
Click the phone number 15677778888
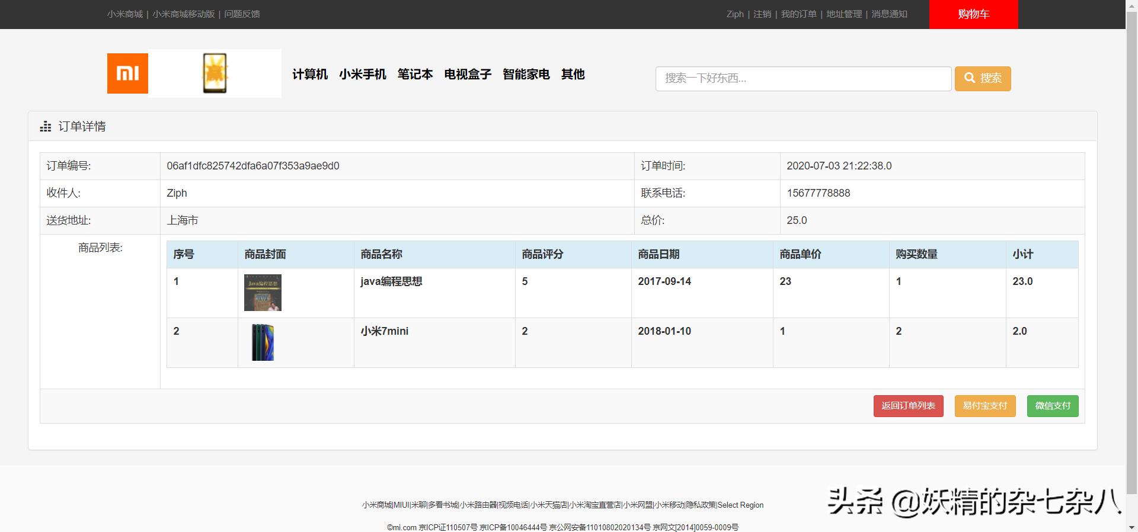pos(819,193)
